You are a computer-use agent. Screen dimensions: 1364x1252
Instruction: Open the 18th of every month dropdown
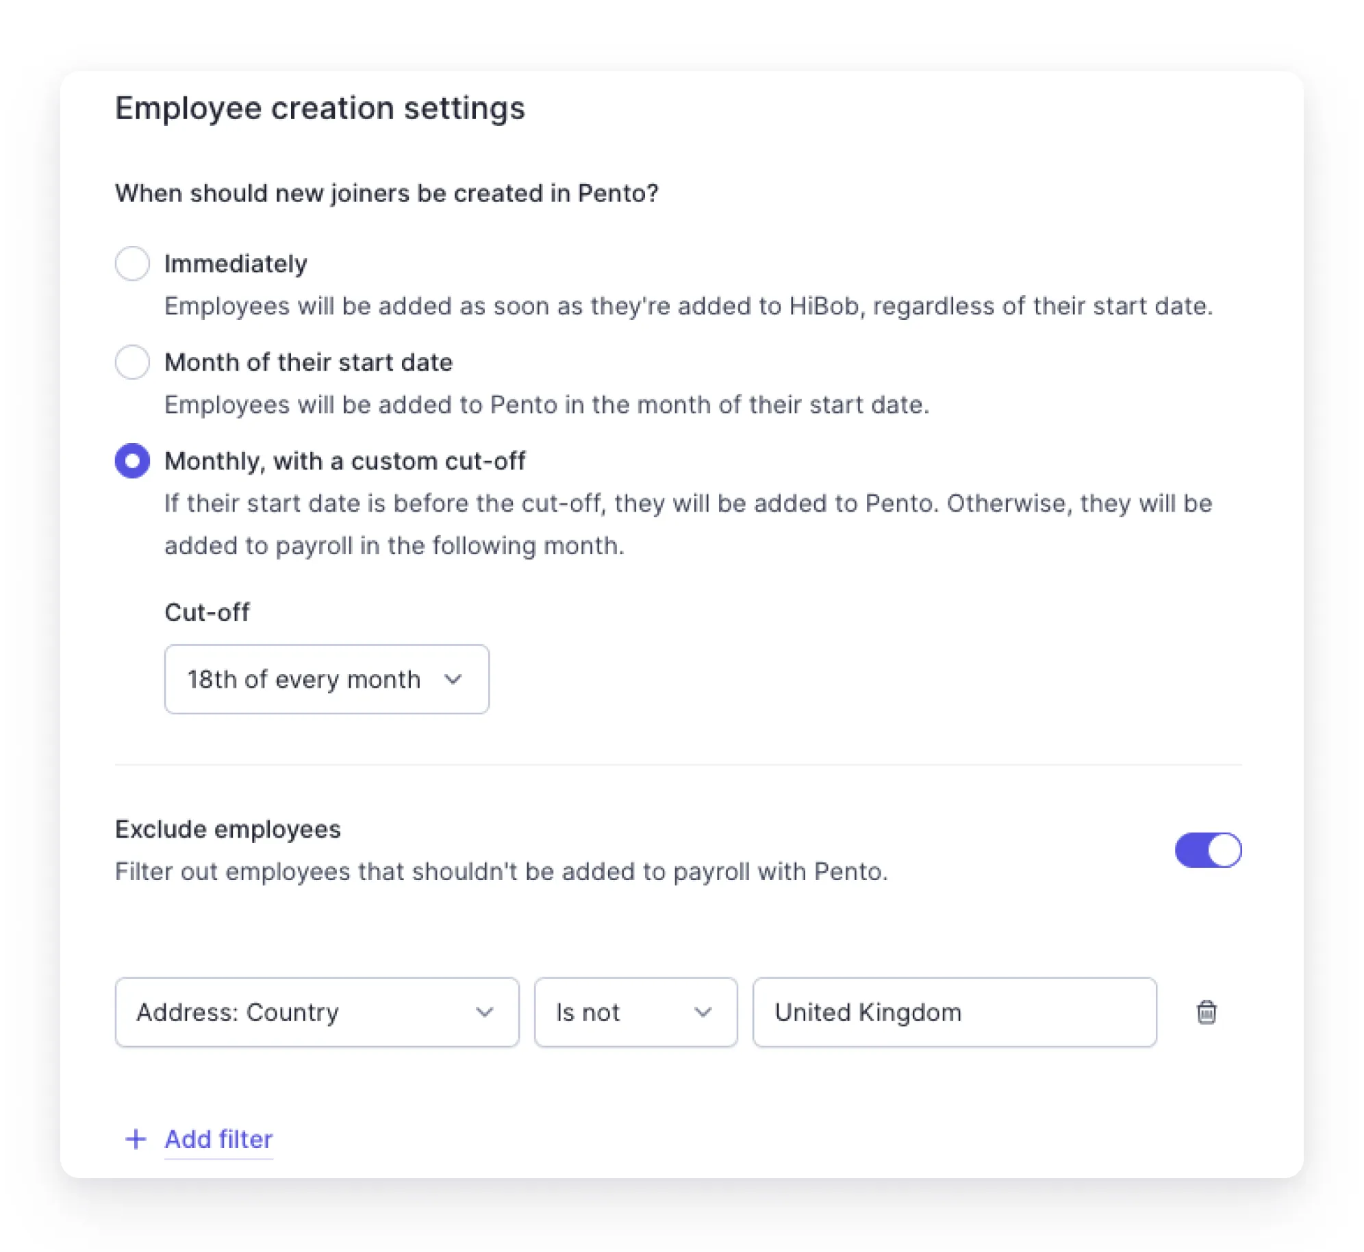[327, 679]
